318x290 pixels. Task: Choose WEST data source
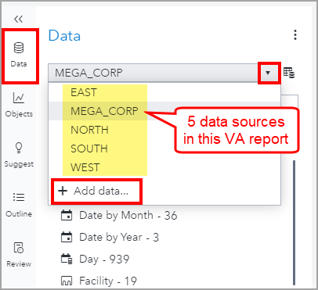pos(164,167)
